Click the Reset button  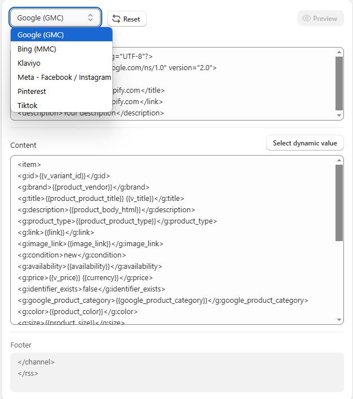[x=127, y=19]
